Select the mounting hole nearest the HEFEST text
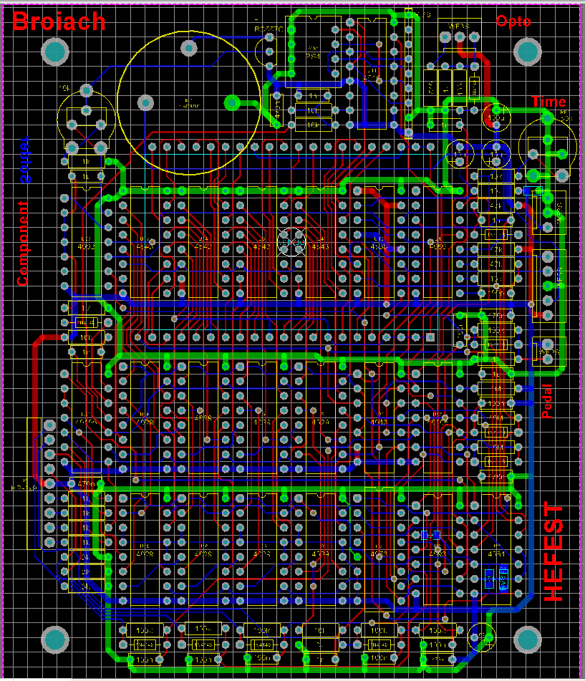The height and width of the screenshot is (681, 585). point(528,639)
